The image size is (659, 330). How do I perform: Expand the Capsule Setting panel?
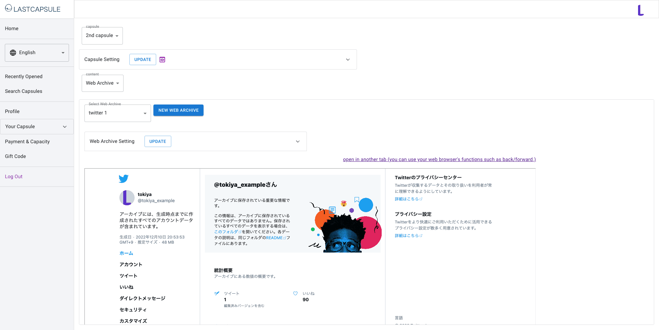point(348,59)
